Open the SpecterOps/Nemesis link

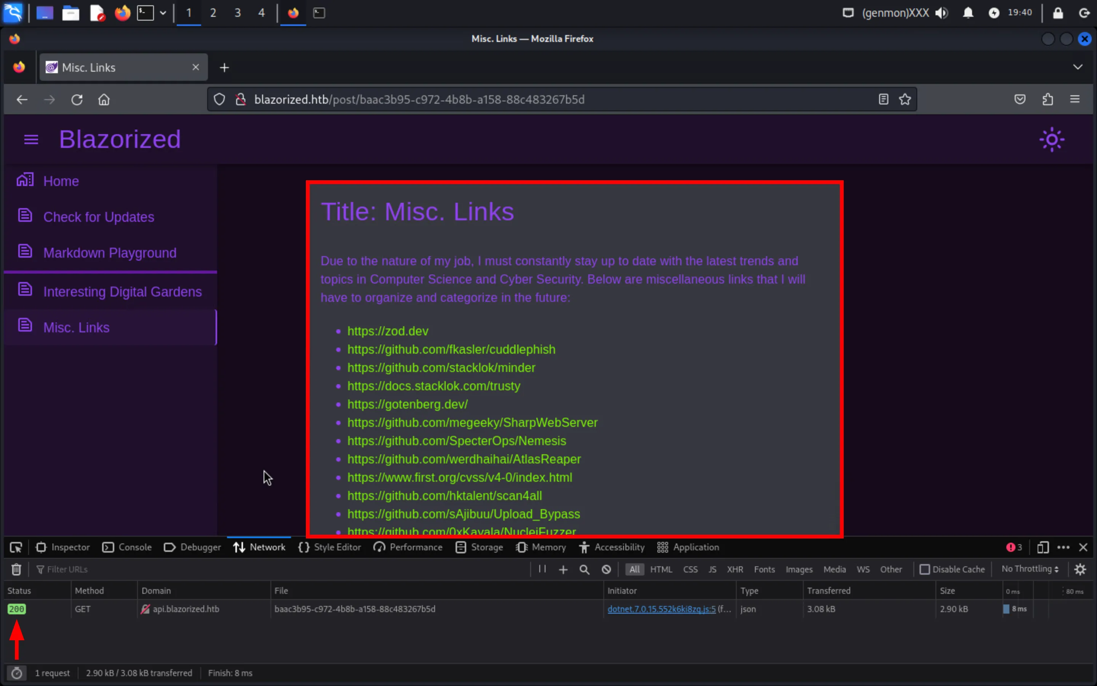click(x=456, y=441)
